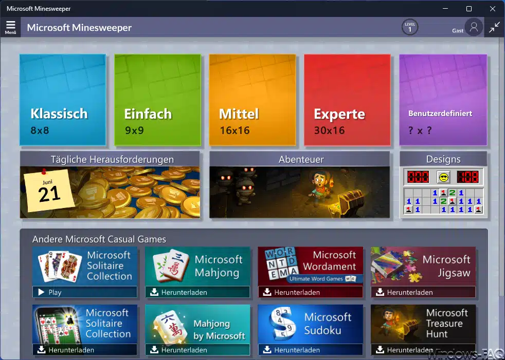
Task: Click Herunterladen under Microsoft Jigsaw
Action: pos(423,292)
